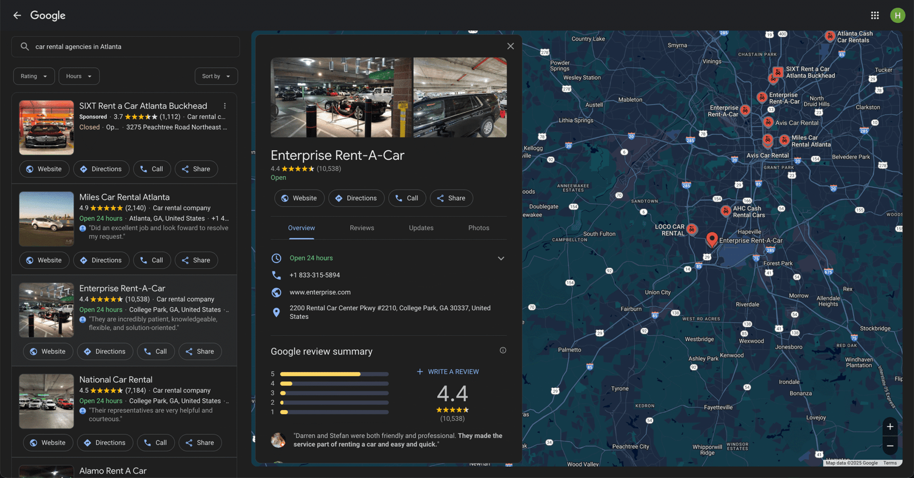Click the search magnifier icon
The height and width of the screenshot is (478, 914).
point(25,47)
